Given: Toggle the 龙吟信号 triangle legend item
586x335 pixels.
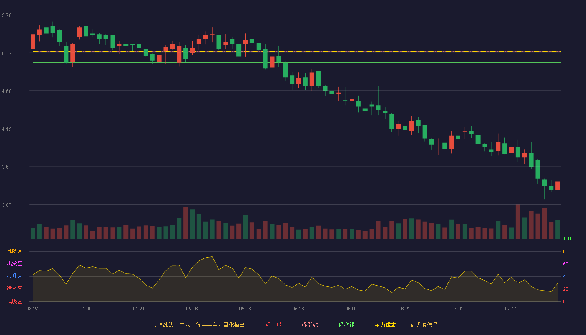Looking at the screenshot, I should pos(424,325).
